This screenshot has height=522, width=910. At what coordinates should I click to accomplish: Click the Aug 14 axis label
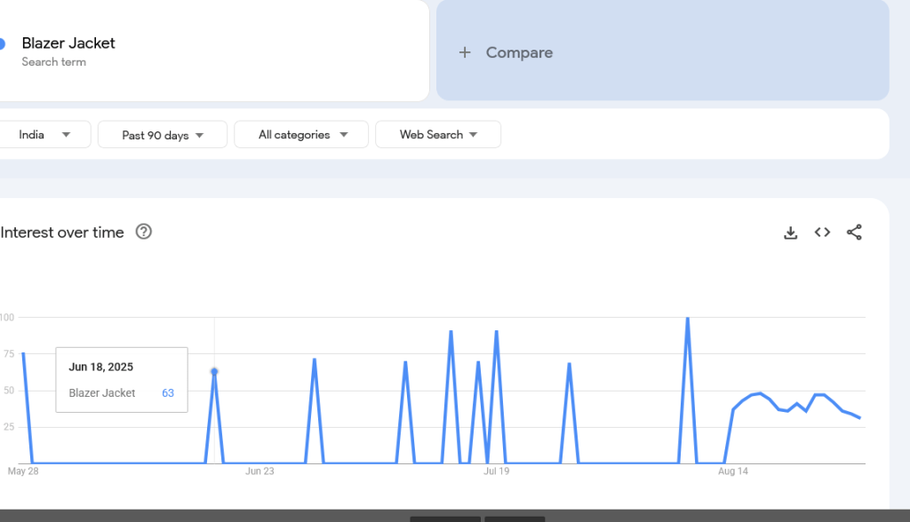tap(733, 471)
